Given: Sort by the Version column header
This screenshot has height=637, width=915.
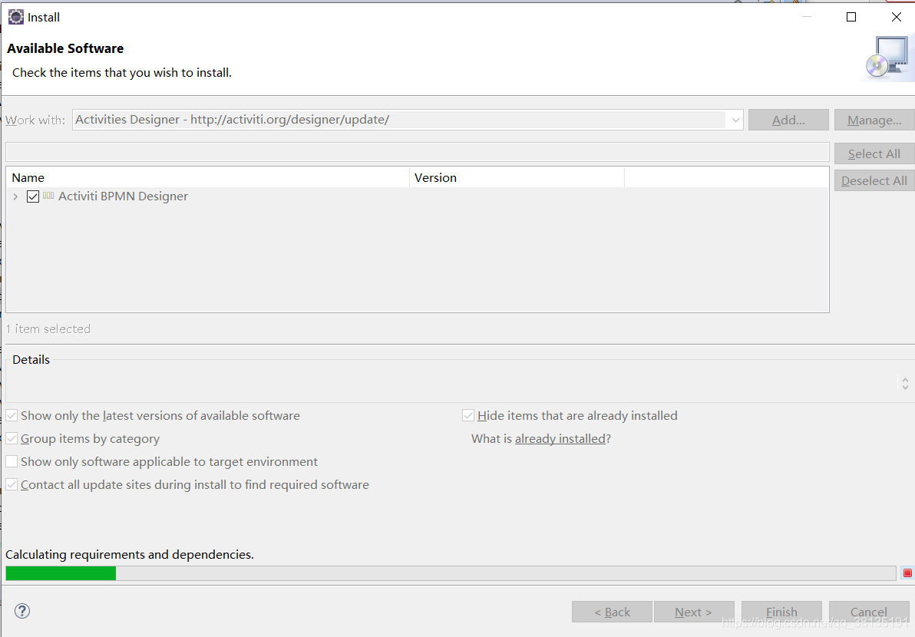Looking at the screenshot, I should click(x=517, y=177).
